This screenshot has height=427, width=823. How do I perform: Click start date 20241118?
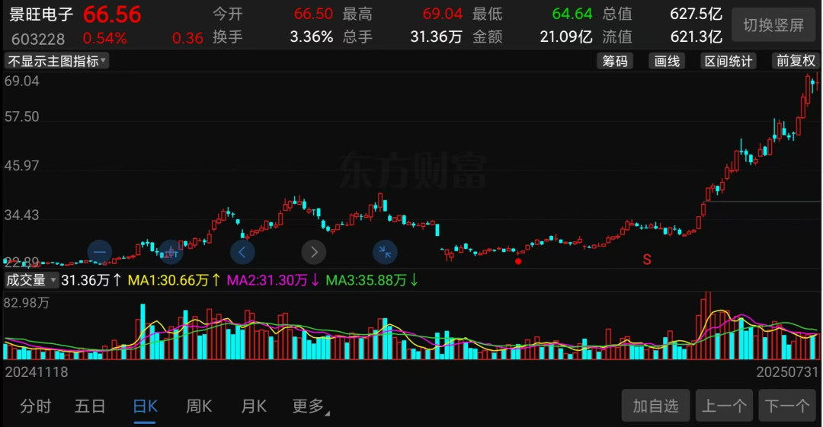pos(37,372)
